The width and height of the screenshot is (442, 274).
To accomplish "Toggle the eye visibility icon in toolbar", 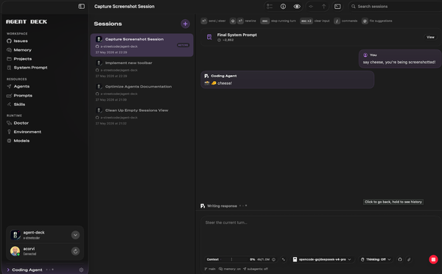I will 297,7.
